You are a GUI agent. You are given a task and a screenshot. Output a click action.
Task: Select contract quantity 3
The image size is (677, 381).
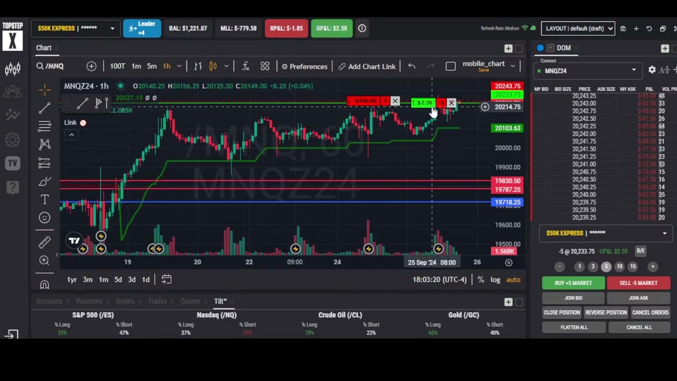(x=593, y=267)
